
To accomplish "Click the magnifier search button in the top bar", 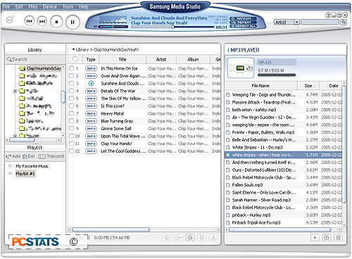I will coord(344,23).
